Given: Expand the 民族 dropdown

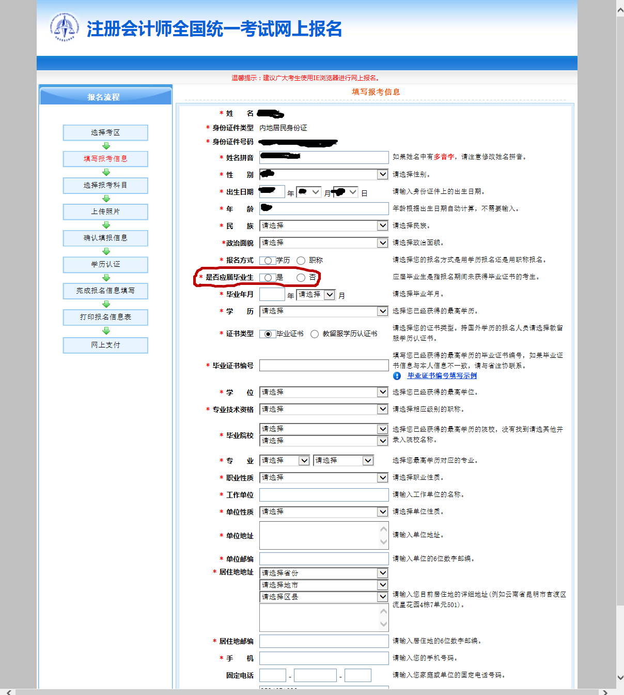Looking at the screenshot, I should (x=324, y=225).
